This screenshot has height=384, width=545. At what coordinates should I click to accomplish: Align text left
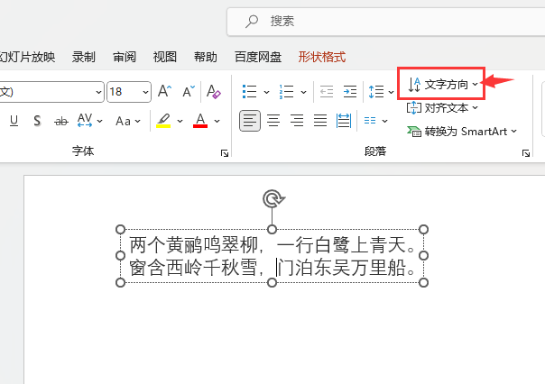click(x=250, y=121)
